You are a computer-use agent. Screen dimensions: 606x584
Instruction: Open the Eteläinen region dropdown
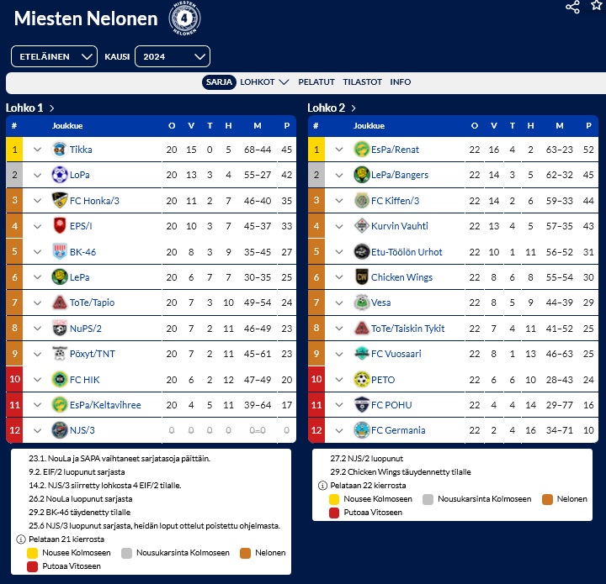(x=55, y=56)
